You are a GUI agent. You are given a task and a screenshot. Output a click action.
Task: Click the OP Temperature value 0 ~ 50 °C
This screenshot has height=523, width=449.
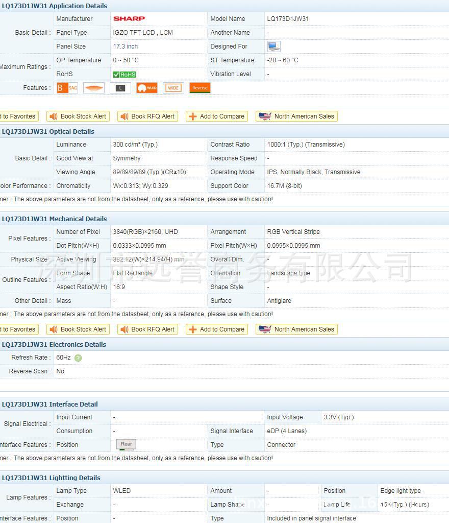tap(126, 60)
